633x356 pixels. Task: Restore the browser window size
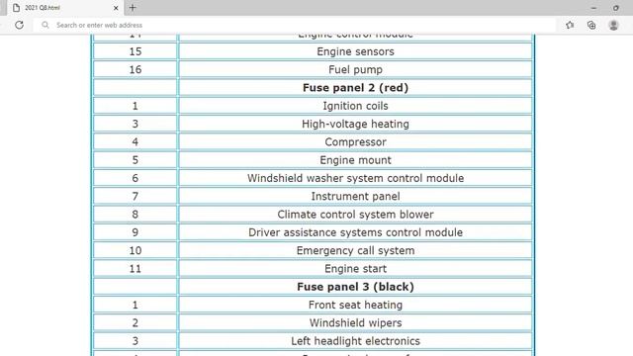click(x=615, y=8)
